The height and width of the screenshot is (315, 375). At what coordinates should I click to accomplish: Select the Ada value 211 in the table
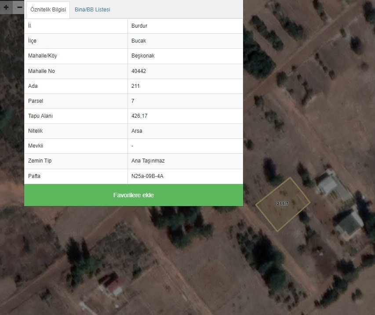click(135, 86)
